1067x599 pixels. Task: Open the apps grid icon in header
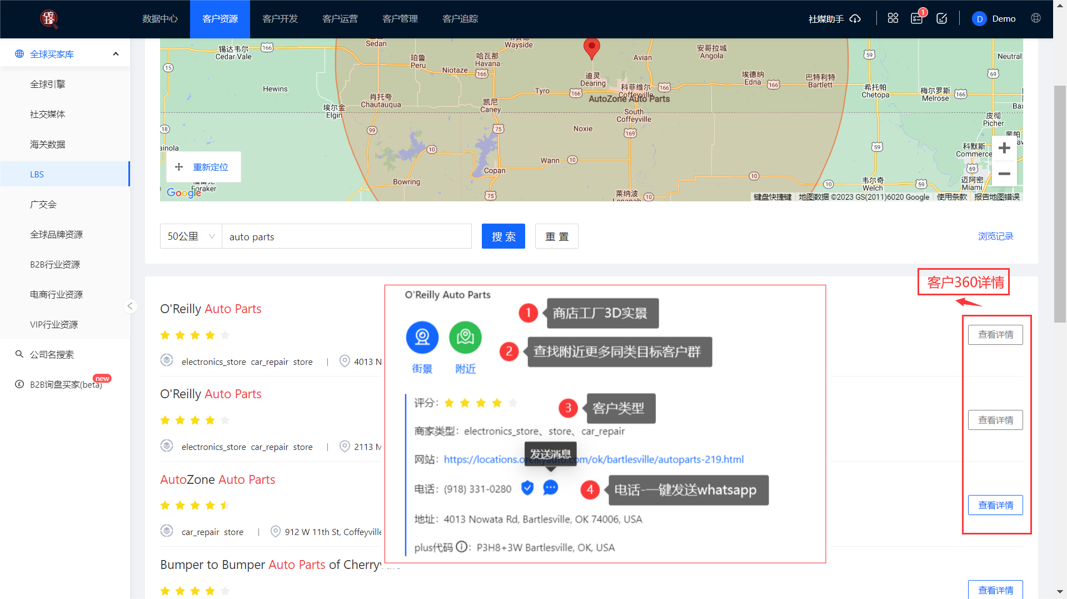893,18
